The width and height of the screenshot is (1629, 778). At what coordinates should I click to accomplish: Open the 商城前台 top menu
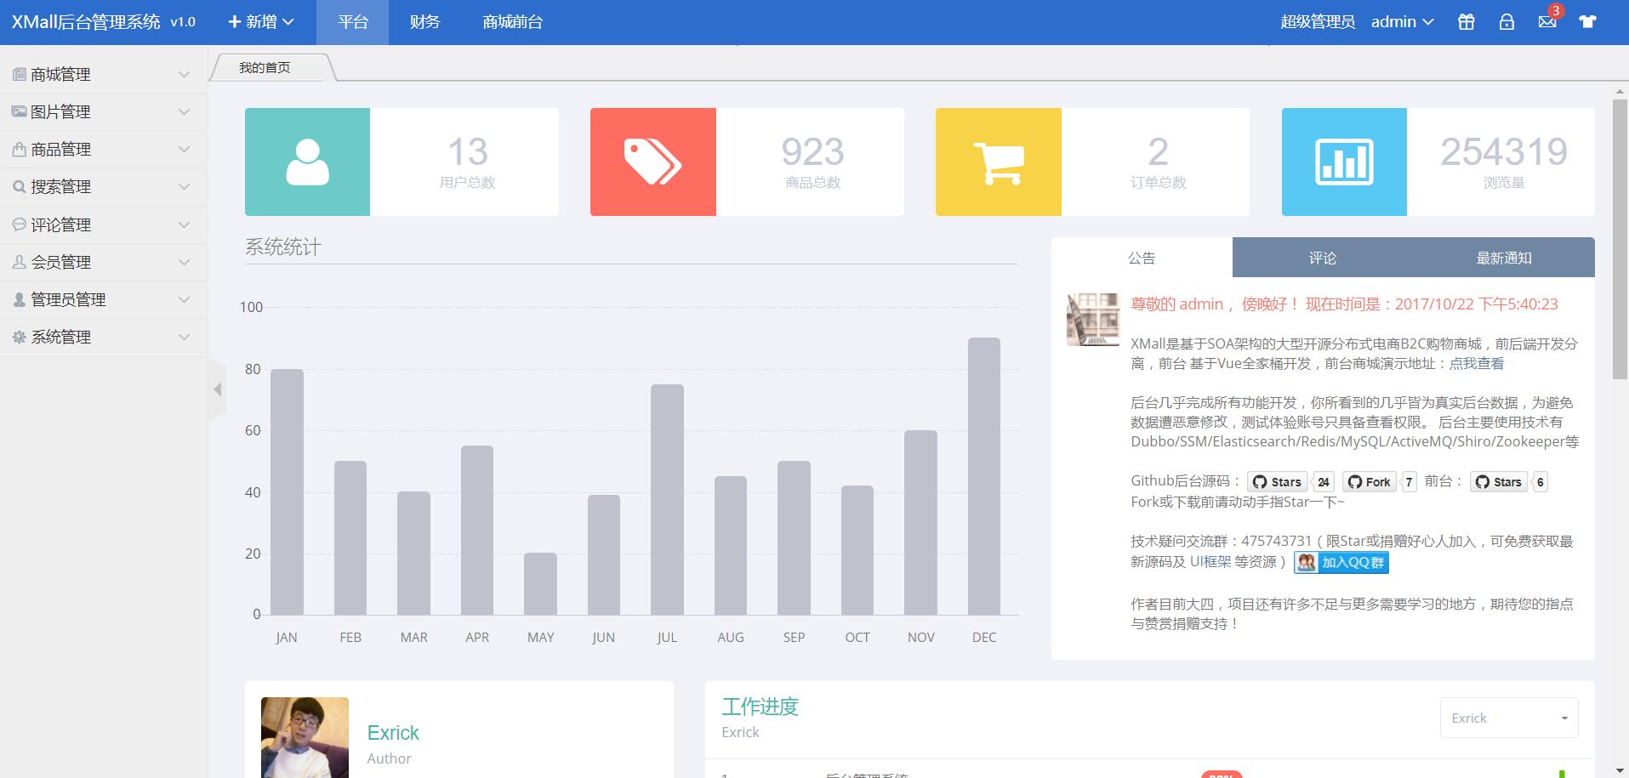(x=512, y=22)
